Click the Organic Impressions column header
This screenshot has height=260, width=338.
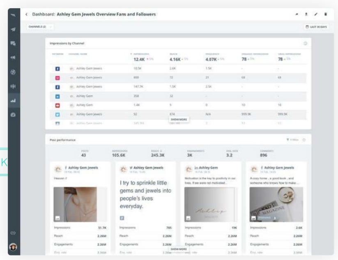tap(255, 54)
